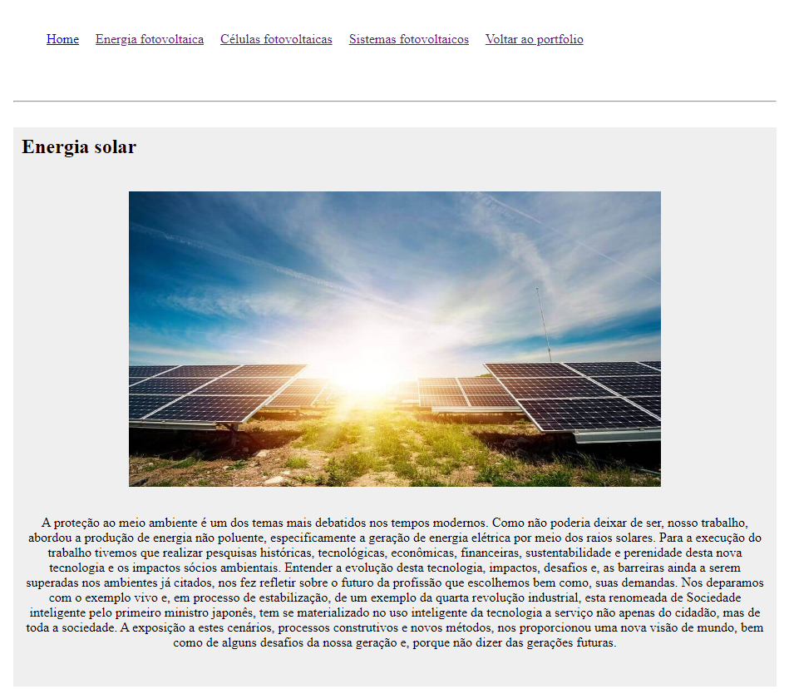This screenshot has height=699, width=789.
Task: Click the horizontal divider line below the navigation
Action: pyautogui.click(x=394, y=102)
